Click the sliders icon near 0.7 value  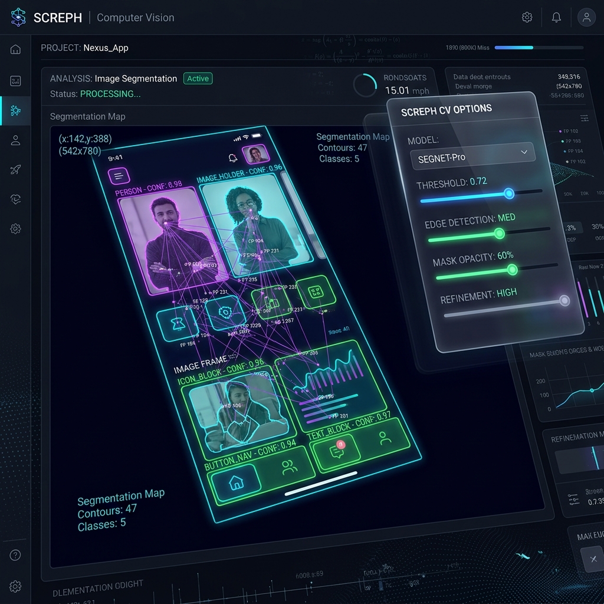pos(573,500)
